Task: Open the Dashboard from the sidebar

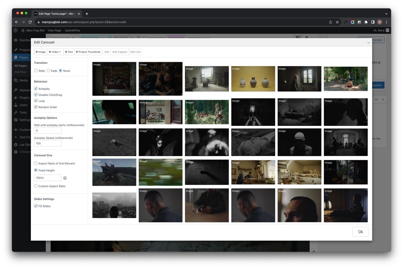Action: click(16, 40)
